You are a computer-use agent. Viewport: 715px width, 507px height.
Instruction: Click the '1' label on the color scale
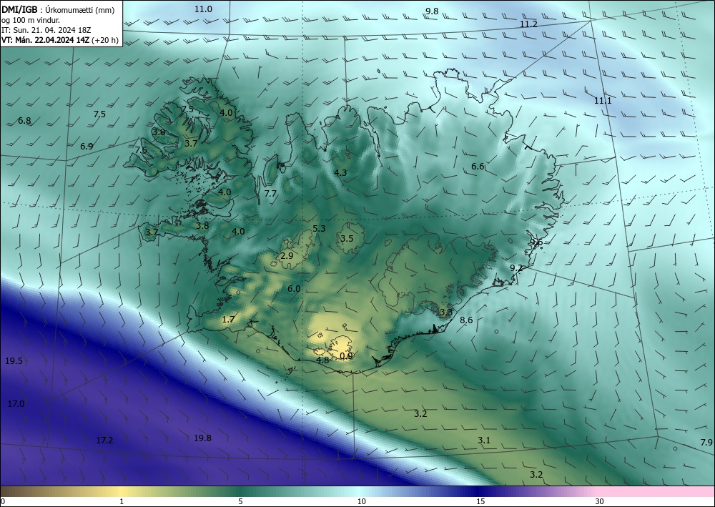(x=122, y=502)
